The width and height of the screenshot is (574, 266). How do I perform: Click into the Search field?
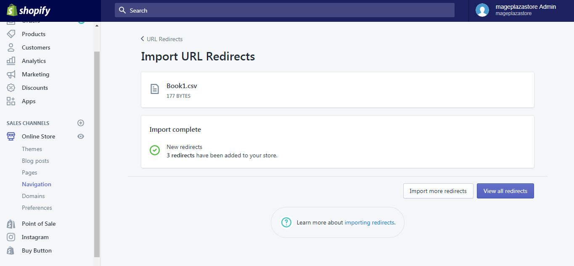coord(285,10)
